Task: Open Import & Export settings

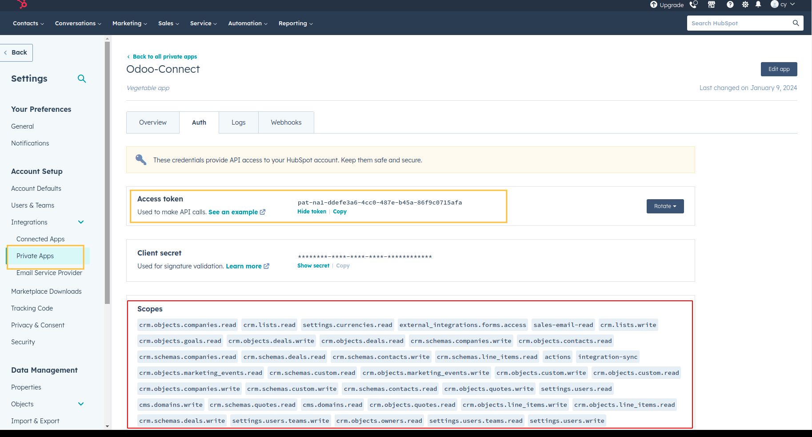Action: pos(35,421)
